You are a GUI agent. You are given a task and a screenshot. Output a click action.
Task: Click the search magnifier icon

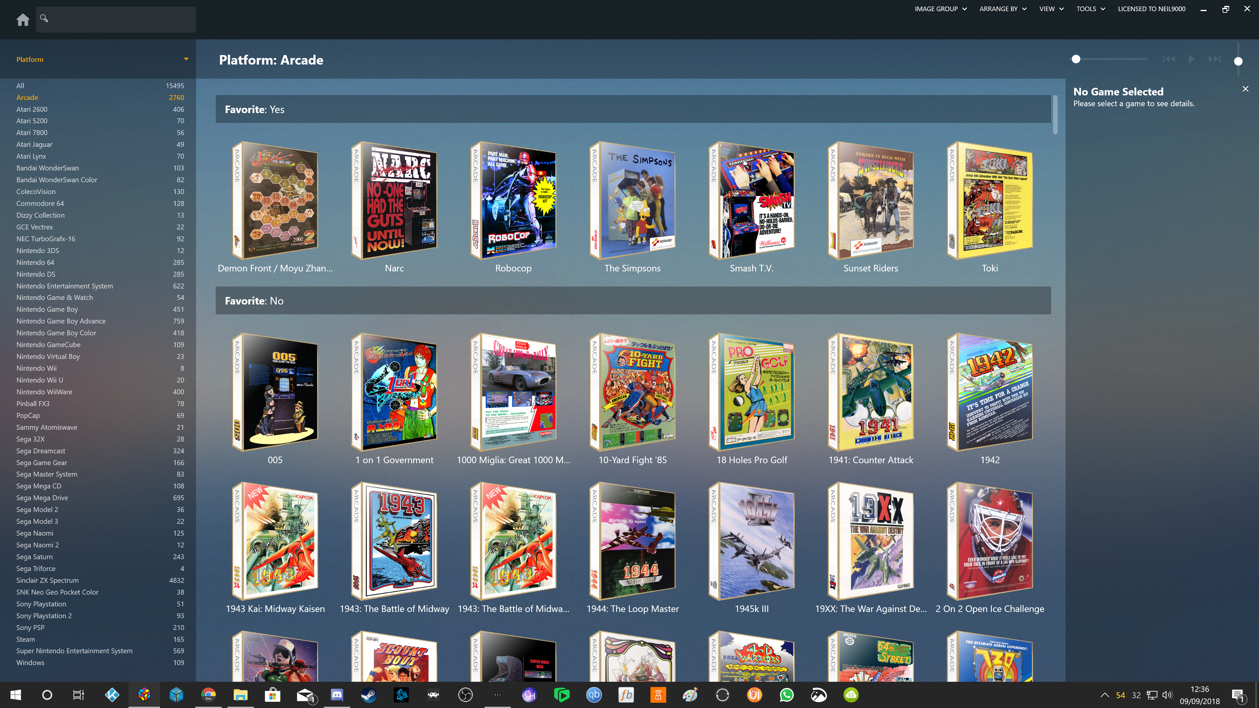(x=44, y=18)
